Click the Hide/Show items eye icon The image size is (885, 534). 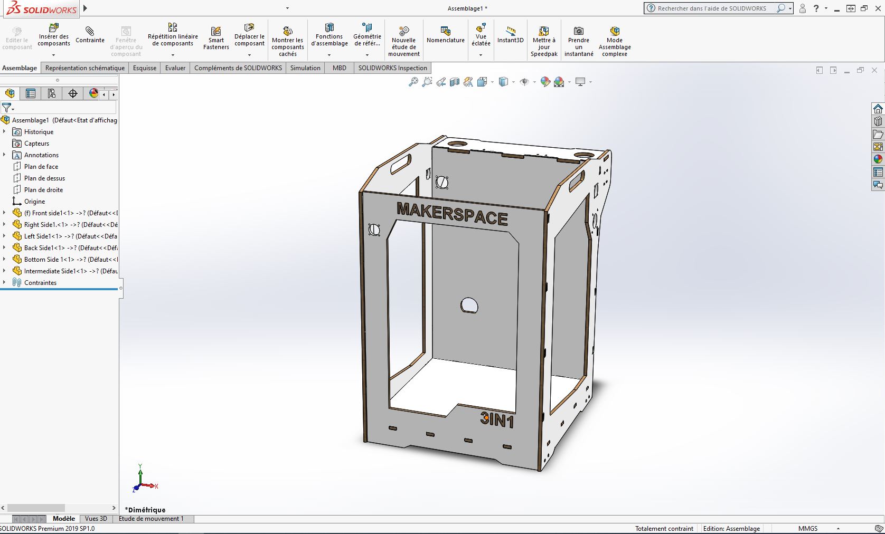click(x=524, y=82)
